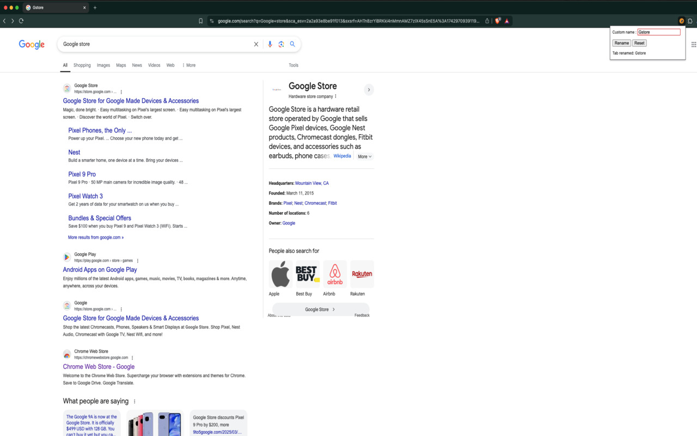This screenshot has height=436, width=697.
Task: Click the Brave Rewards triangle icon
Action: 506,21
